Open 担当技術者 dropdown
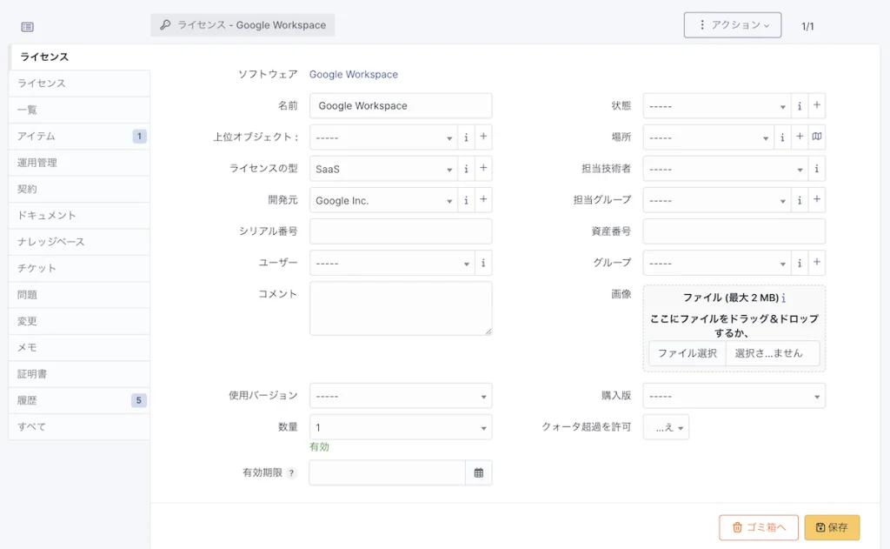 [x=725, y=169]
